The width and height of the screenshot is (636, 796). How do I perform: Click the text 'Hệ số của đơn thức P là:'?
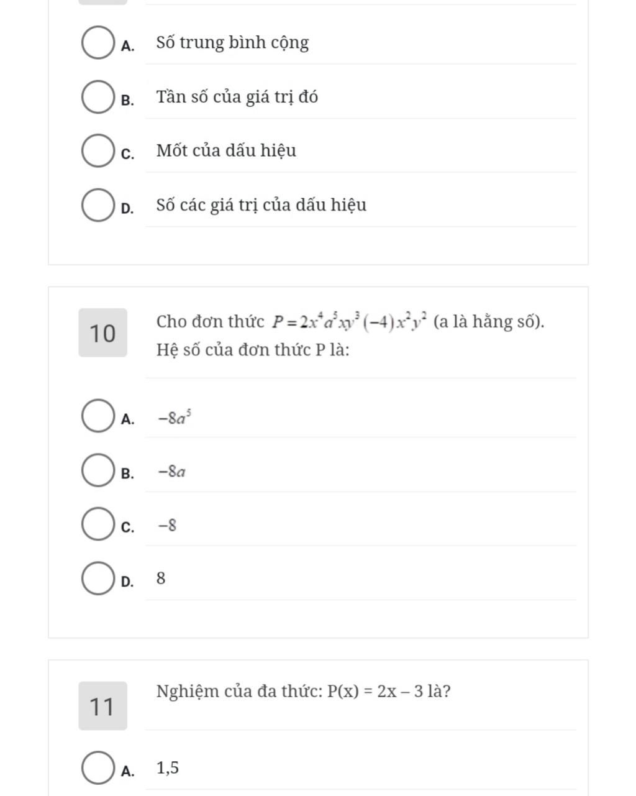click(x=253, y=350)
